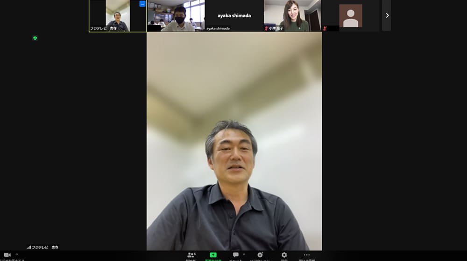
Task: Select the smiling woman's video thumbnail
Action: click(292, 15)
